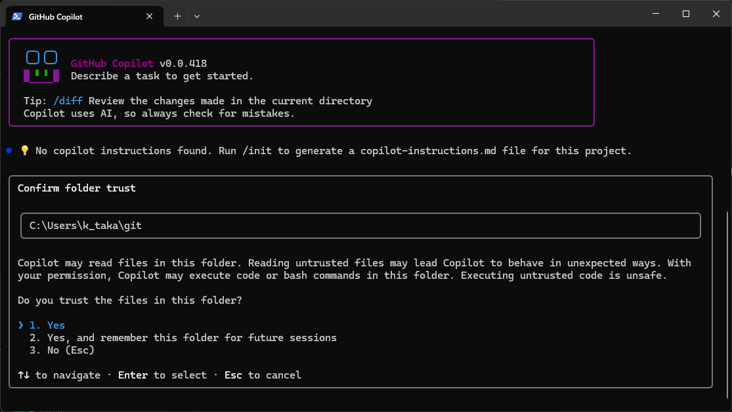Click the /diff command in the tip
Viewport: 732px width, 412px height.
tap(71, 101)
